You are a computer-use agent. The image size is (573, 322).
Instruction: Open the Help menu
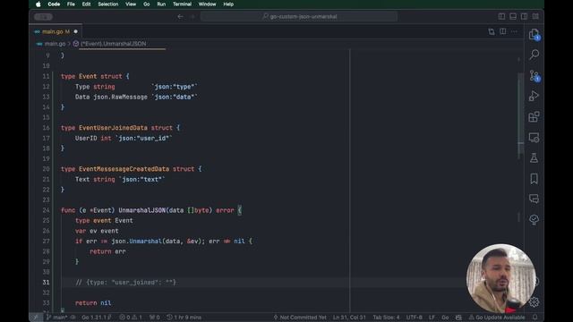pos(228,4)
